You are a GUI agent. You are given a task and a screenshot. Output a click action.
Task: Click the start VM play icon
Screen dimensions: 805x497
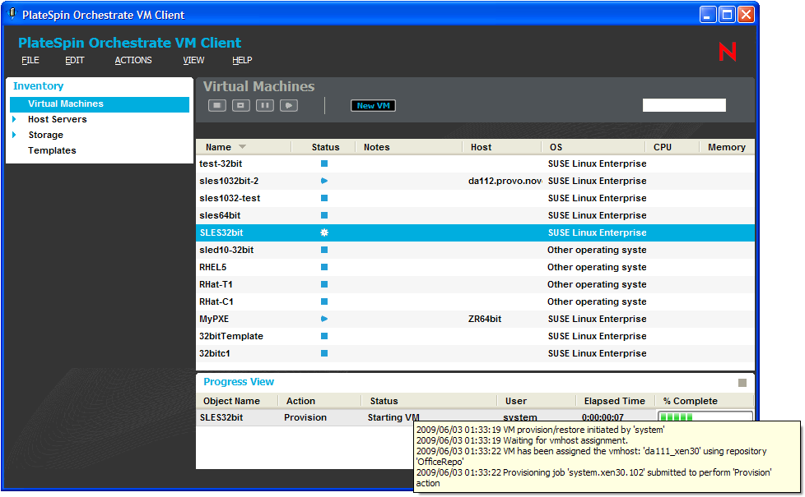pos(289,105)
